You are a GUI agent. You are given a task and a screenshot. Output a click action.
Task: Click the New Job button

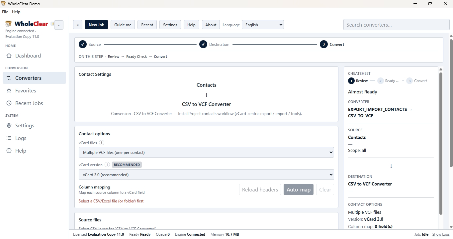[96, 25]
